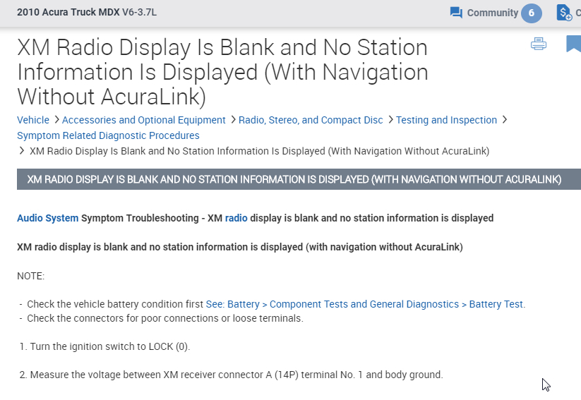Open the Community chat icon
The image size is (581, 400).
(456, 13)
